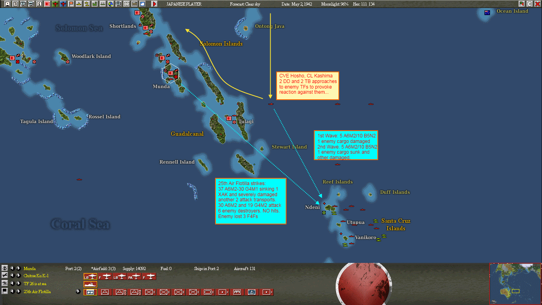542x305 pixels.
Task: Select the TF 26 warship silhouette icon
Action: tap(90, 284)
